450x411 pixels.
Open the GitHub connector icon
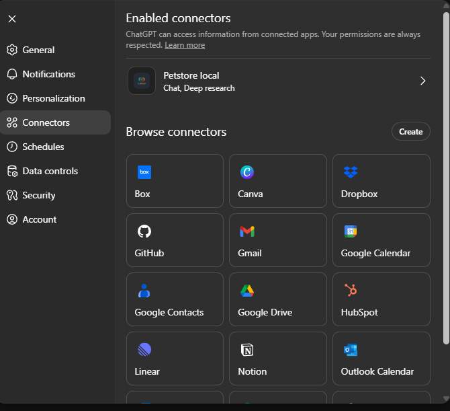[x=144, y=231]
